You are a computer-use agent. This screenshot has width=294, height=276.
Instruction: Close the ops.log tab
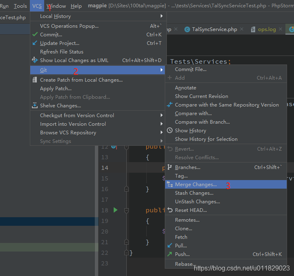pyautogui.click(x=281, y=29)
